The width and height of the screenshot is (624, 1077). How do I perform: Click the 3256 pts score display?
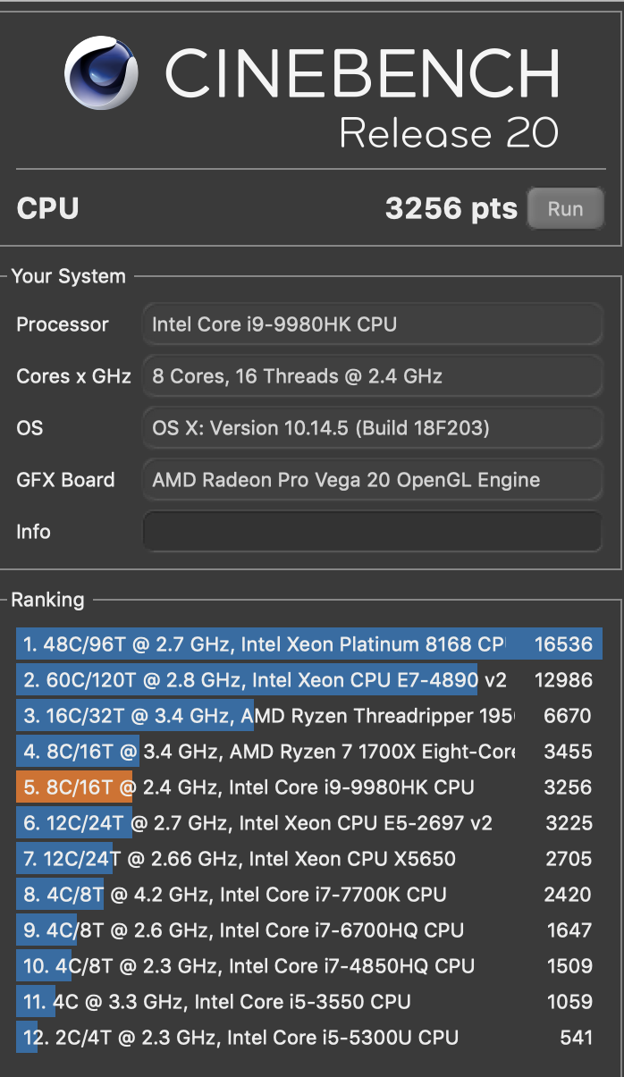coord(451,207)
